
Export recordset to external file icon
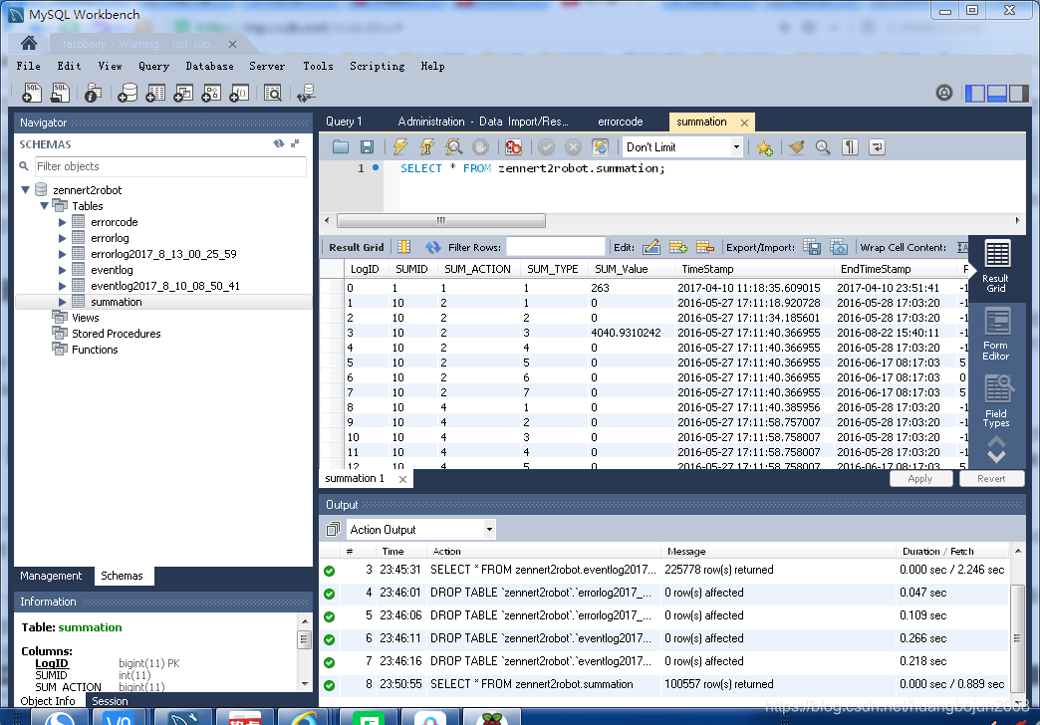[812, 247]
